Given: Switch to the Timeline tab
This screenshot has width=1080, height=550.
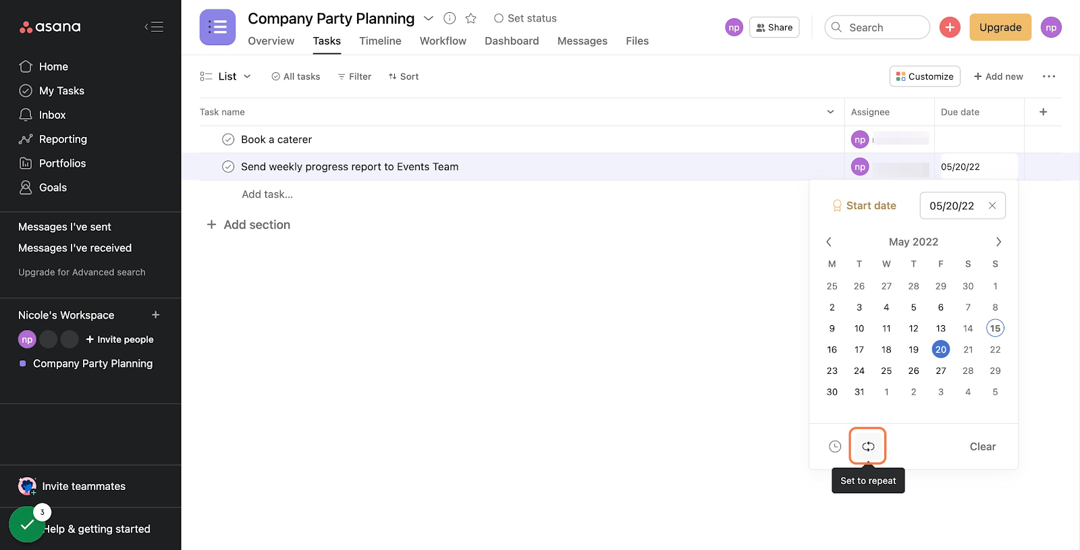Looking at the screenshot, I should pos(380,41).
